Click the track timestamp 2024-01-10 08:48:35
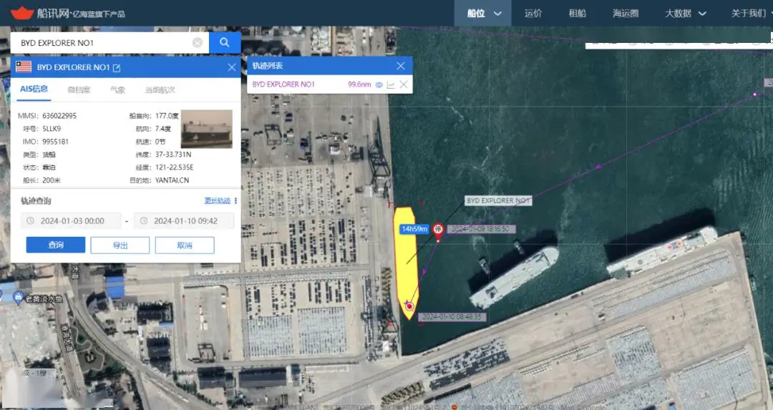Viewport: 773px width, 410px height. (x=452, y=317)
